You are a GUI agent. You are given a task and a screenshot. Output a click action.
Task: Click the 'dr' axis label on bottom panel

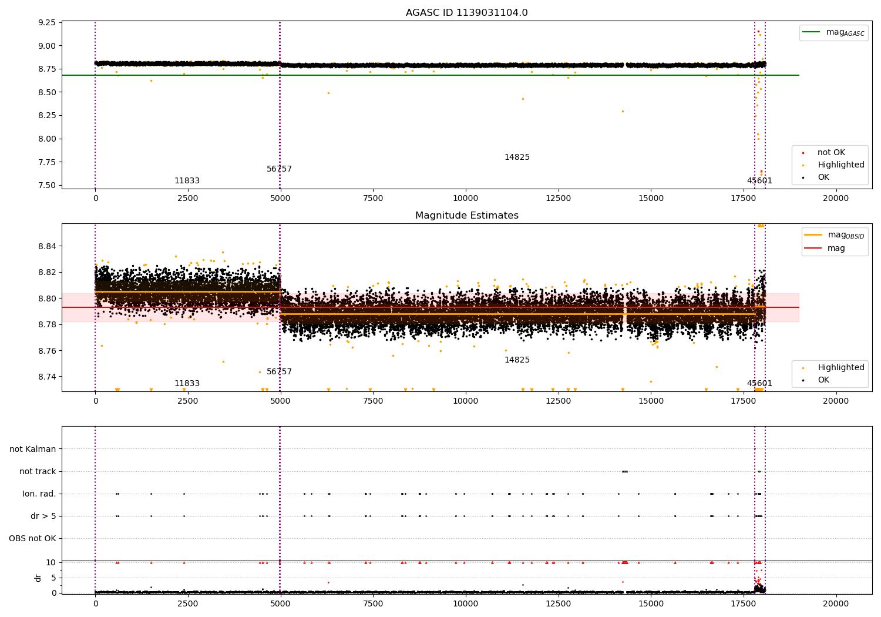point(38,578)
